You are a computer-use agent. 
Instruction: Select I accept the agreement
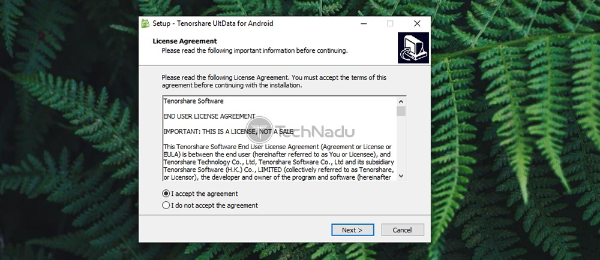pos(200,194)
